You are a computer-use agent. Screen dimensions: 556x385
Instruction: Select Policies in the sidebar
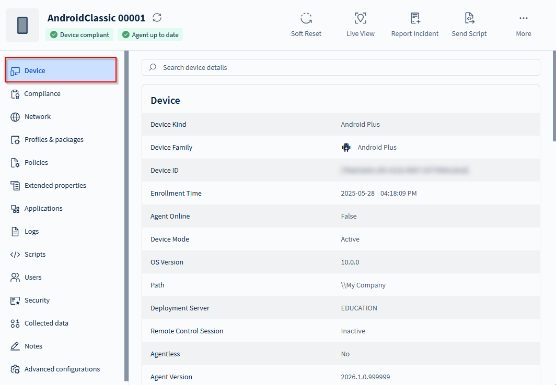pyautogui.click(x=36, y=163)
